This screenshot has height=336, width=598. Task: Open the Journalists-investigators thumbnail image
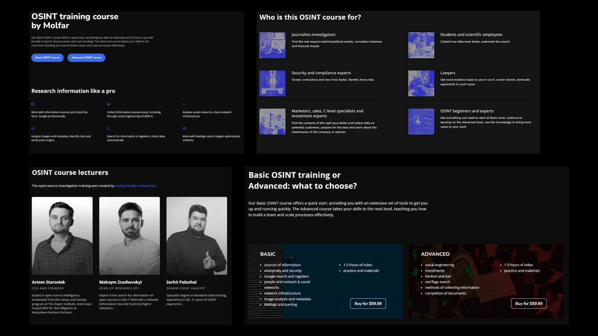272,45
